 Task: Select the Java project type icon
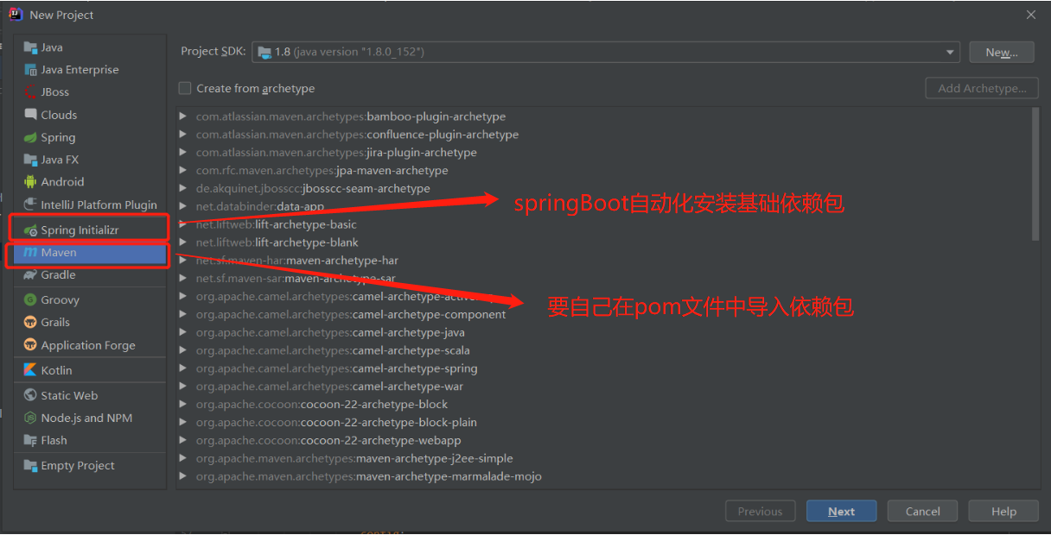tap(31, 47)
